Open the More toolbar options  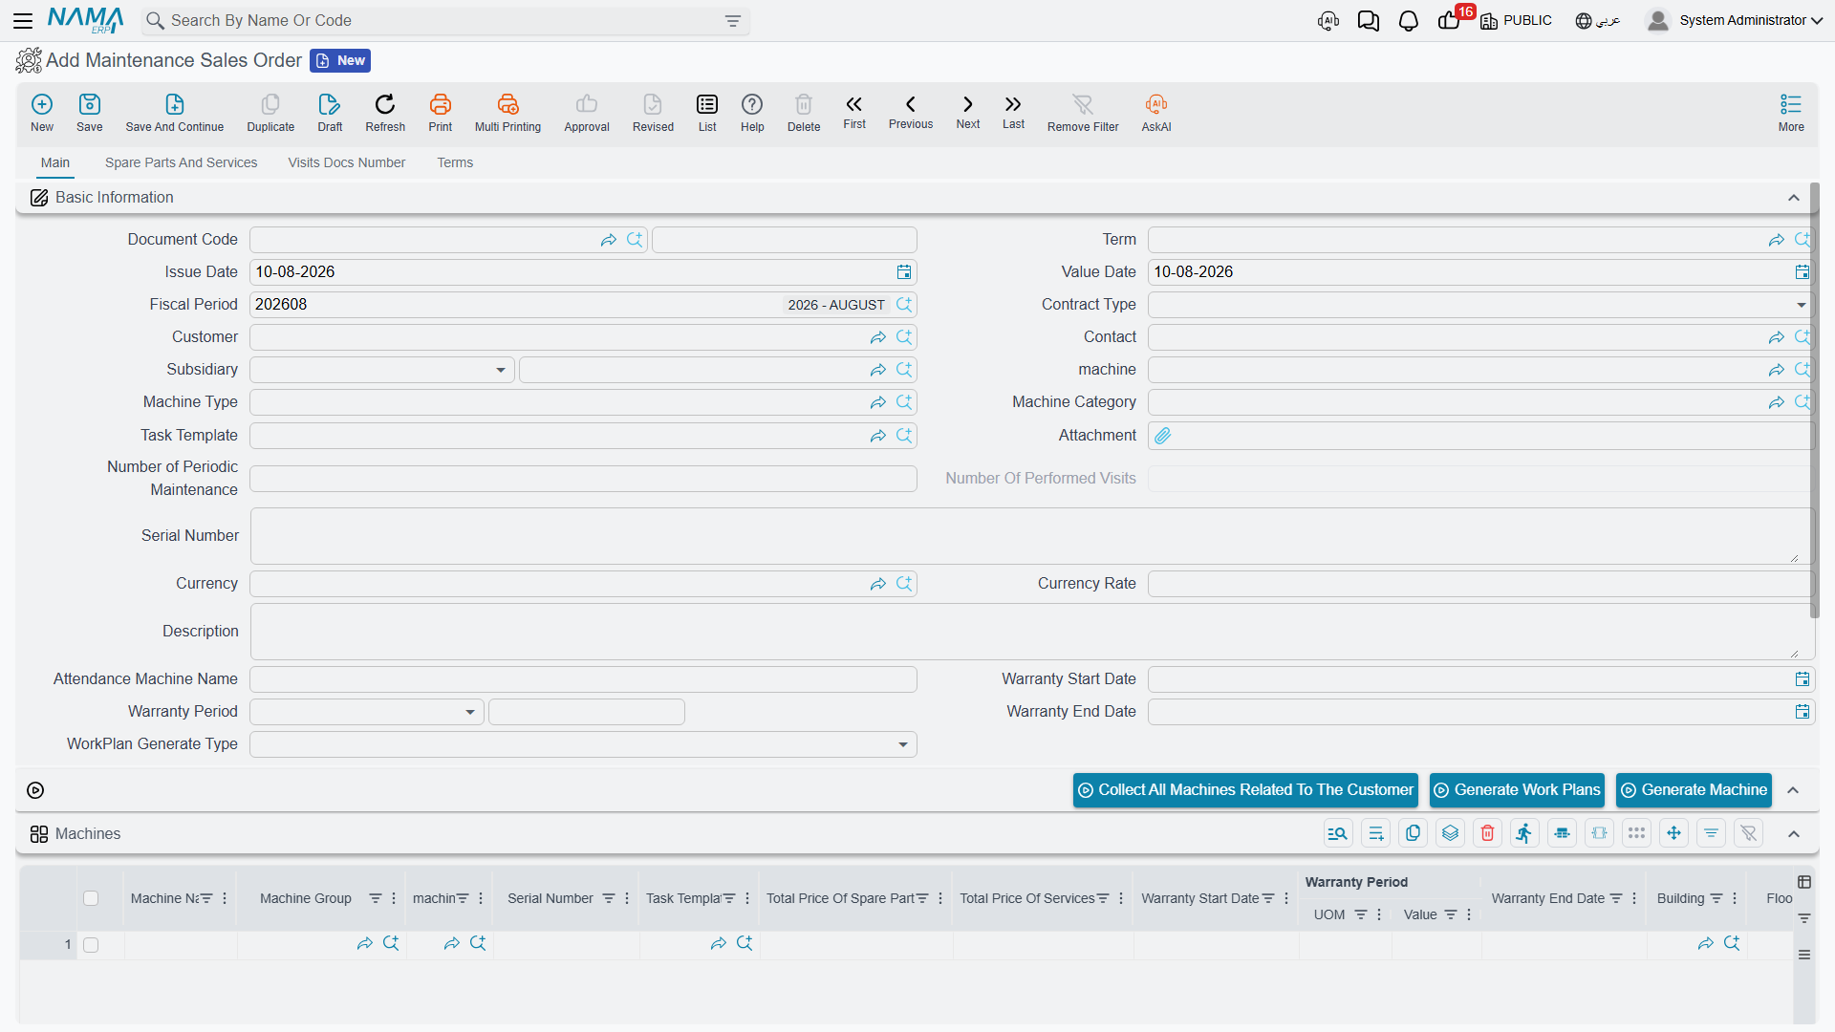[x=1791, y=113]
